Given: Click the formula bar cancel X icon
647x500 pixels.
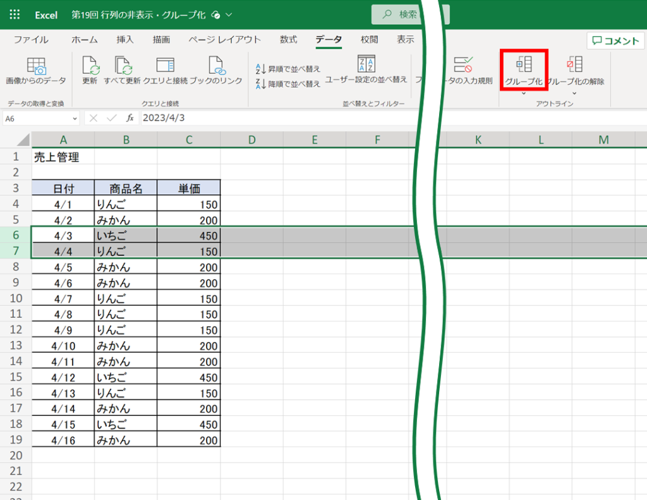Looking at the screenshot, I should pos(94,118).
